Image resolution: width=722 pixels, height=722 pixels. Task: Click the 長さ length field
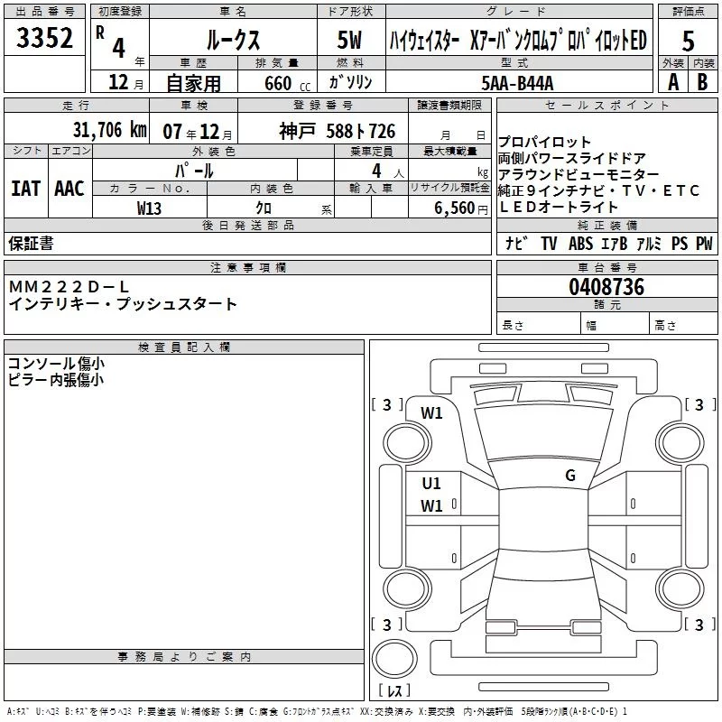tap(538, 325)
